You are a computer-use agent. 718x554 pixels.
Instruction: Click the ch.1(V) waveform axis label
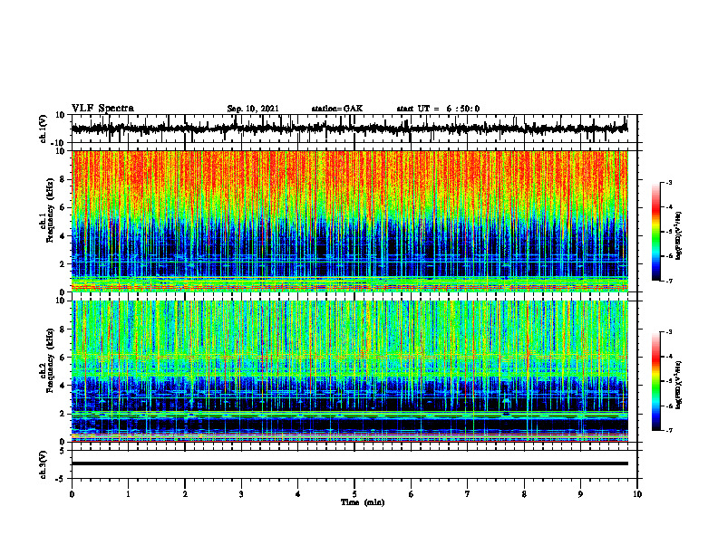(x=43, y=129)
